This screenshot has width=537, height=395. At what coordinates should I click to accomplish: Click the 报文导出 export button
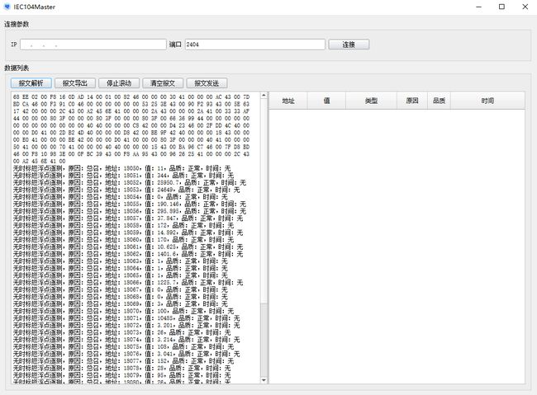click(x=75, y=83)
